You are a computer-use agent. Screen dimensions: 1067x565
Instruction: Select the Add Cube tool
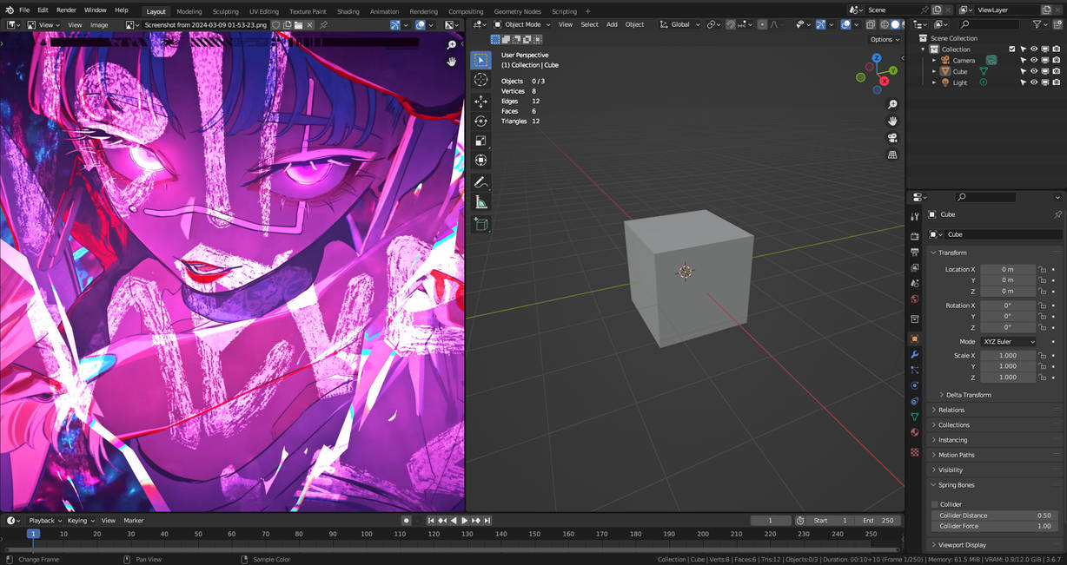coord(480,224)
